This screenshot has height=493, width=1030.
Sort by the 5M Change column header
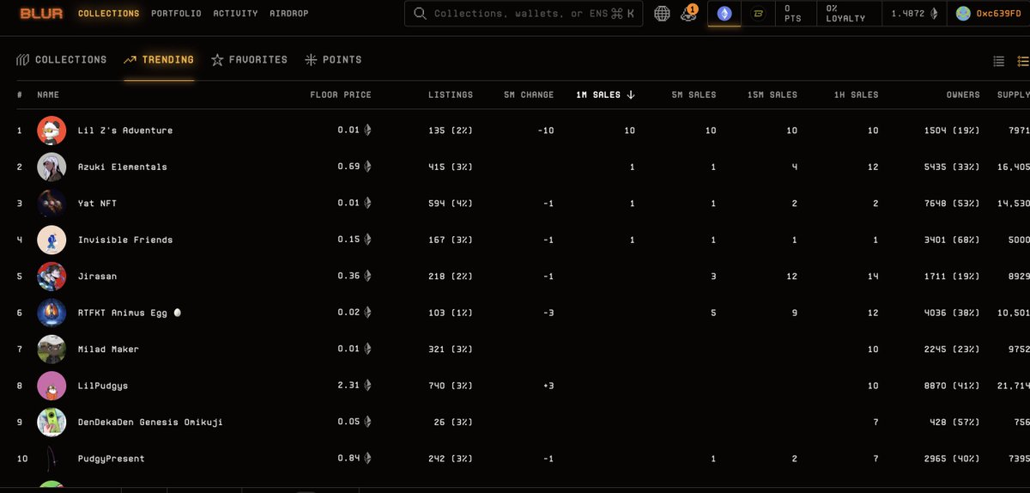coord(529,94)
